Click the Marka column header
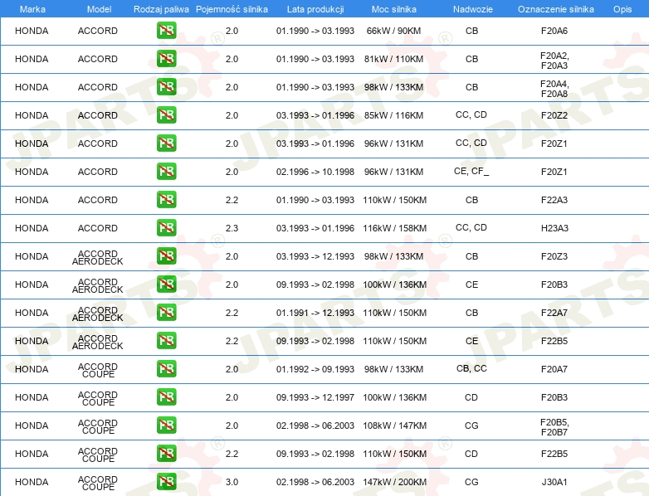The height and width of the screenshot is (496, 649). tap(32, 9)
